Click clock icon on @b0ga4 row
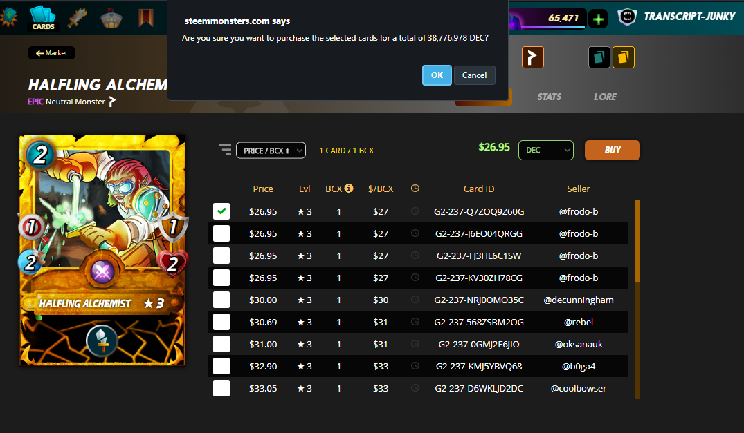744x433 pixels. tap(415, 366)
